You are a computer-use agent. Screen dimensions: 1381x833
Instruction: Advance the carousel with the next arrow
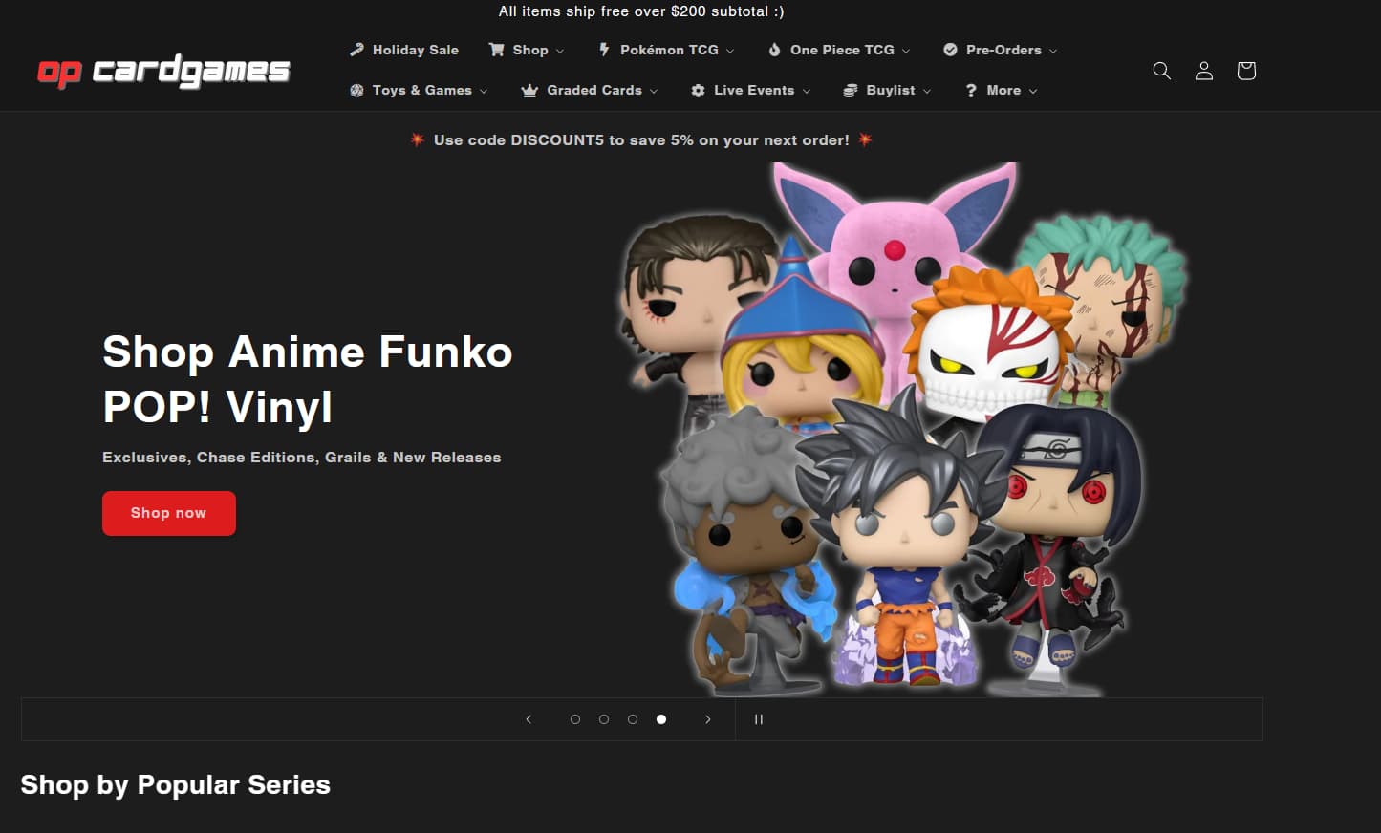708,719
